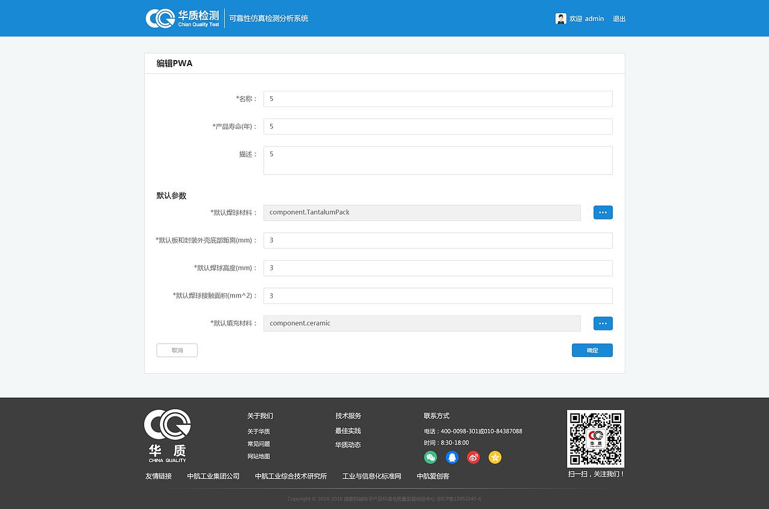
Task: Focus the 描述 textarea
Action: pos(438,160)
